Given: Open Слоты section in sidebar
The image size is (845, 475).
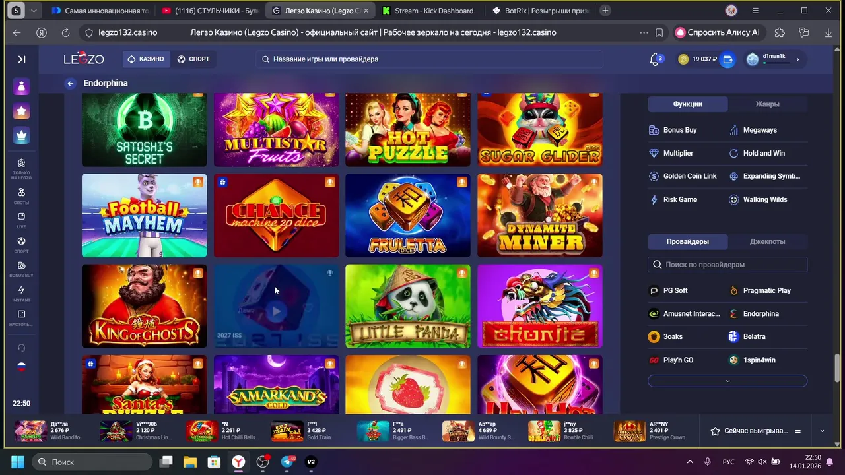Looking at the screenshot, I should click(22, 196).
